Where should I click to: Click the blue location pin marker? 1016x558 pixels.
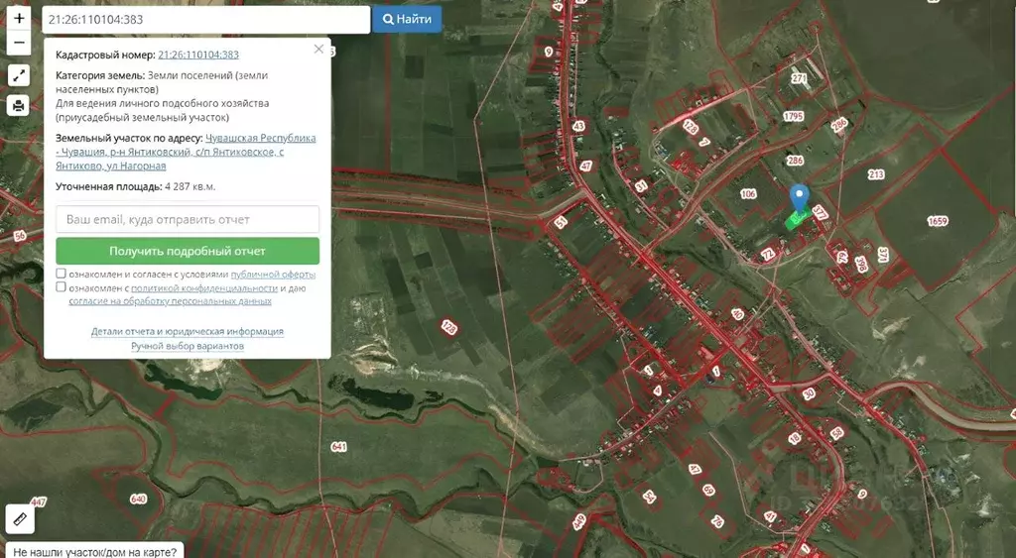[x=799, y=198]
